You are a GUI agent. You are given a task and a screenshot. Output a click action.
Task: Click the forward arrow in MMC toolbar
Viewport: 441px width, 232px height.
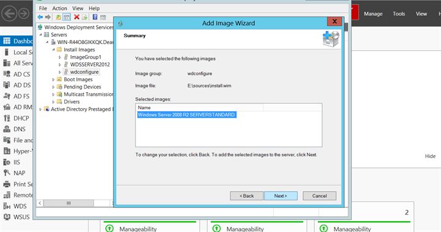[x=48, y=17]
